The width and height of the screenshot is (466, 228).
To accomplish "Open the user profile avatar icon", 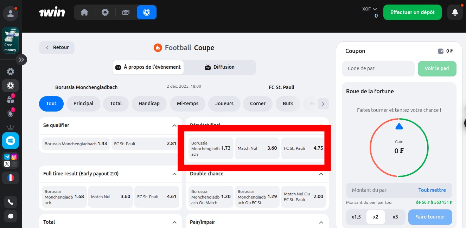I will (x=11, y=14).
